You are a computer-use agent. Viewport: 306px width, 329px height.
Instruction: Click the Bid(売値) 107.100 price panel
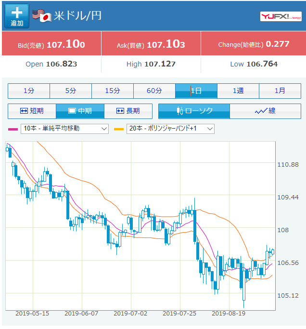[51, 44]
